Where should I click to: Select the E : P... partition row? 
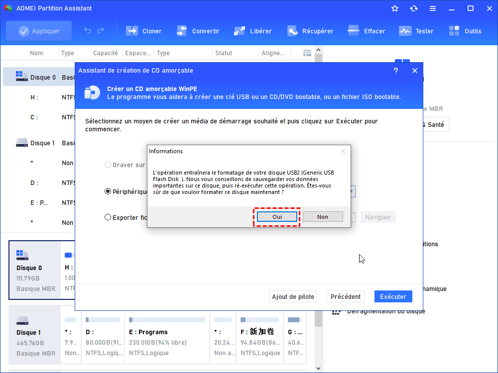[39, 203]
